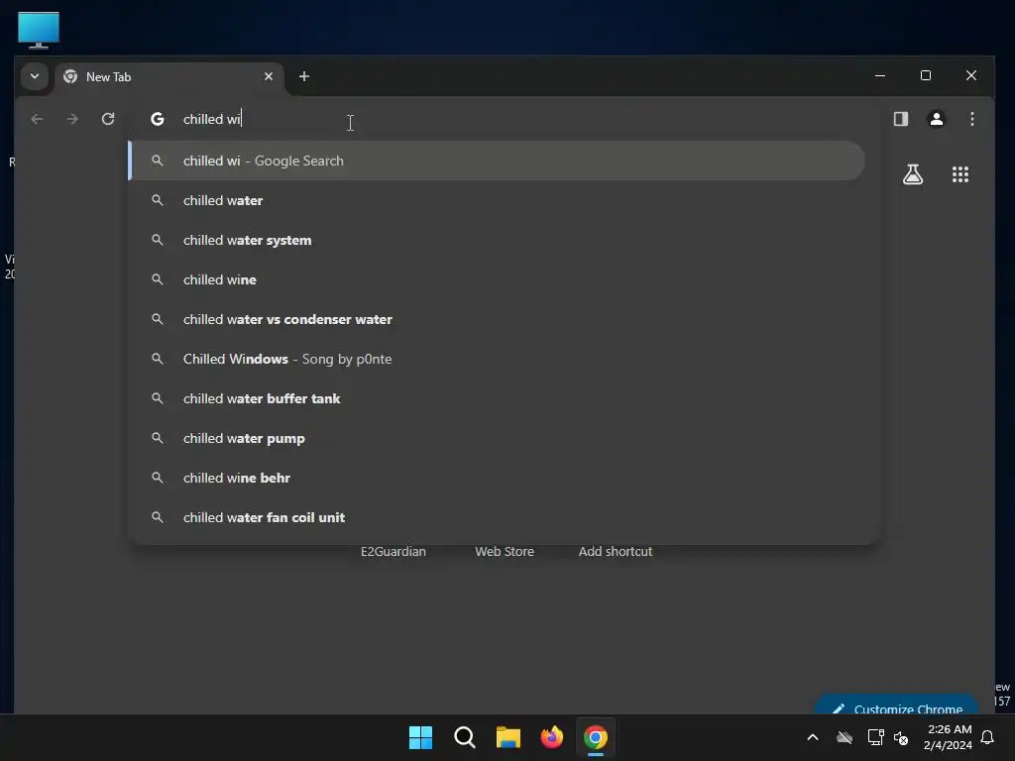Screen dimensions: 1015x761
Task: Reload the page
Action: [108, 119]
